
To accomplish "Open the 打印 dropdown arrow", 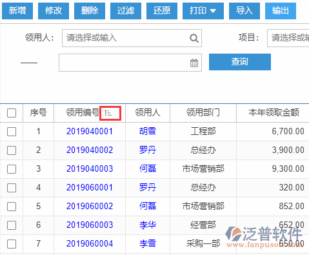I will 213,11.
